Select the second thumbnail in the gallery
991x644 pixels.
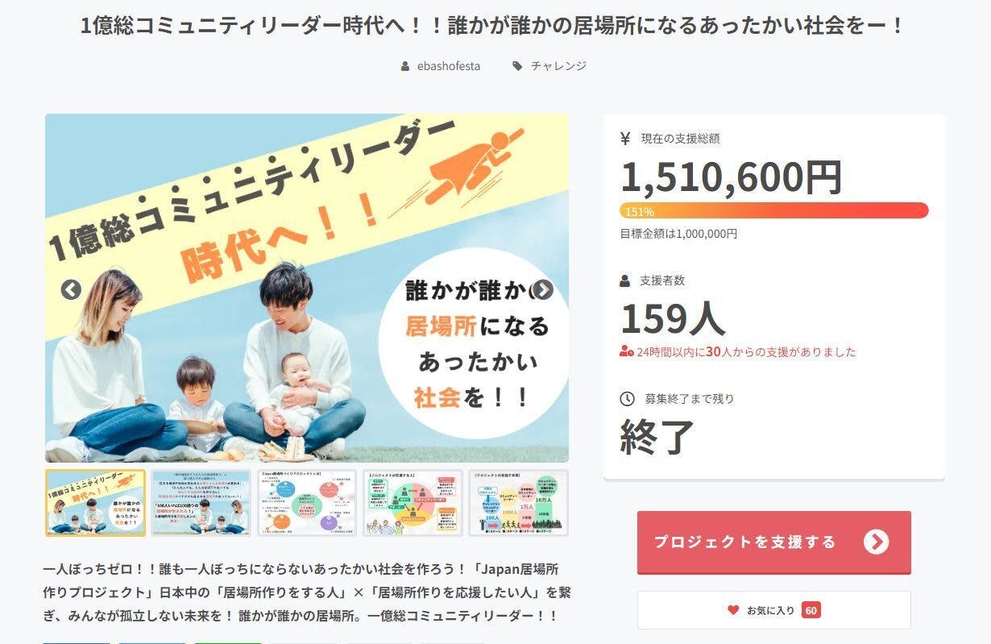pyautogui.click(x=201, y=503)
